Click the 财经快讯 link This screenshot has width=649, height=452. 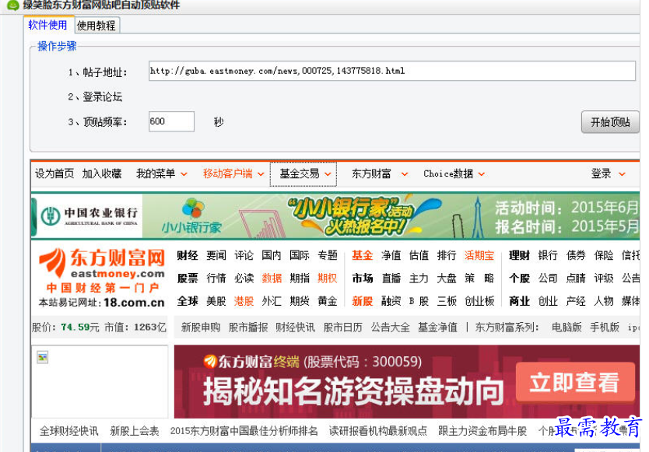(296, 328)
